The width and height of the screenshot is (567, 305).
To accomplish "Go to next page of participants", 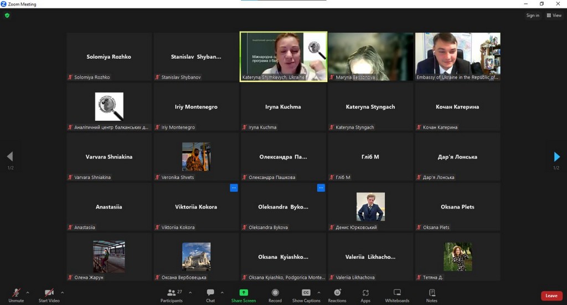I will tap(556, 157).
